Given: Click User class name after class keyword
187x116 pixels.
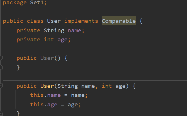Looking at the screenshot, I should click(54, 21).
